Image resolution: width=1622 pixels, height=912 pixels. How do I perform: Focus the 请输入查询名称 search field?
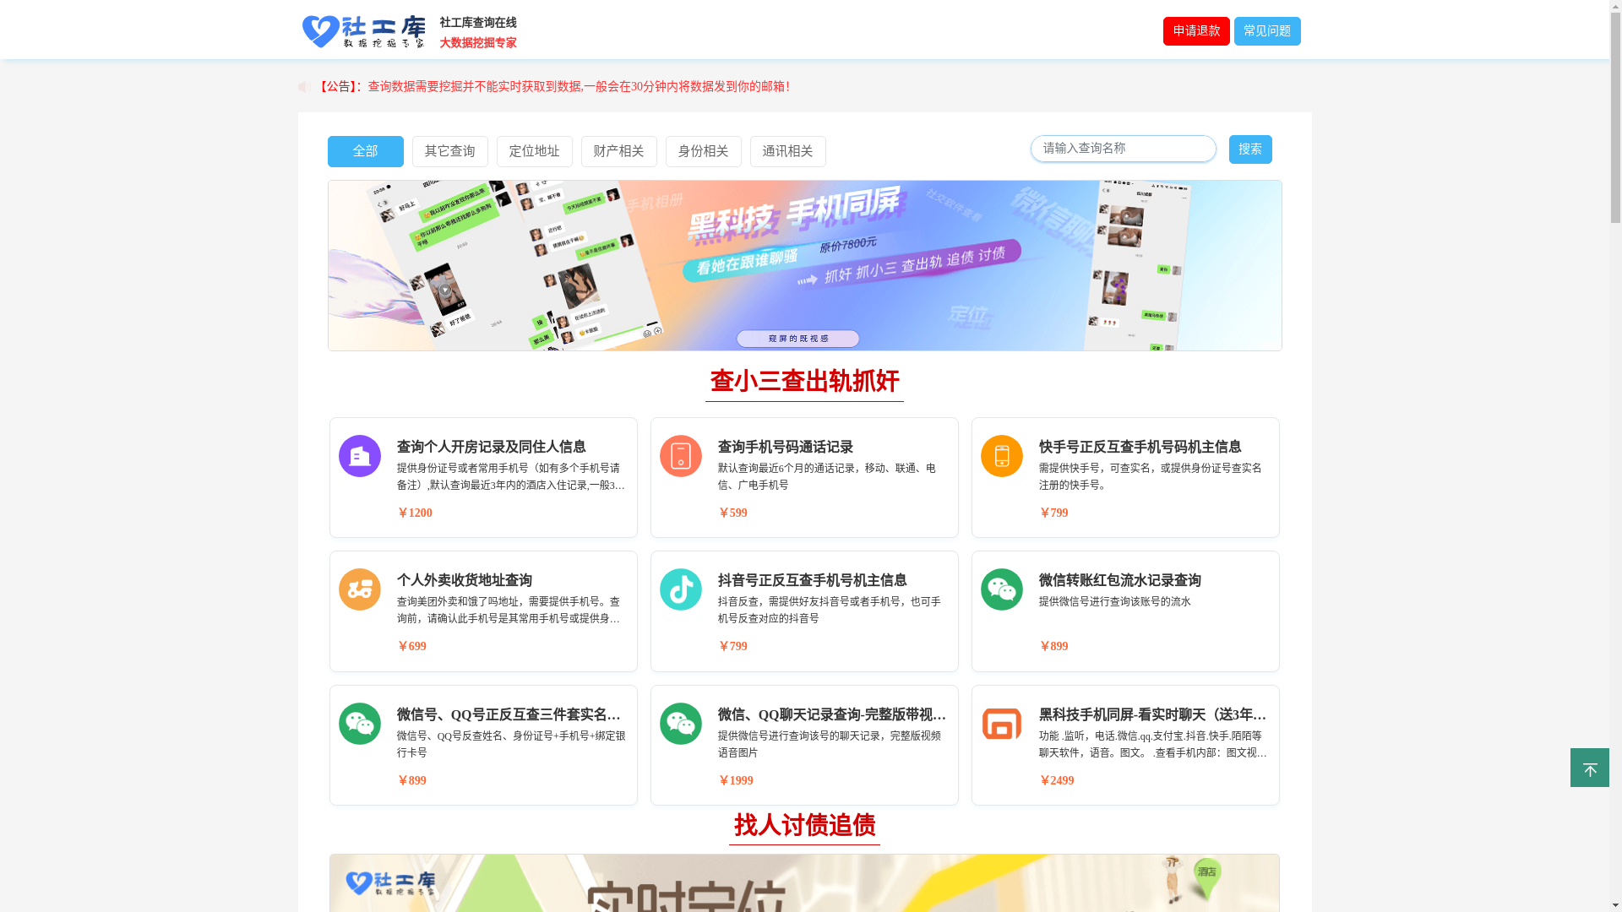(x=1124, y=149)
